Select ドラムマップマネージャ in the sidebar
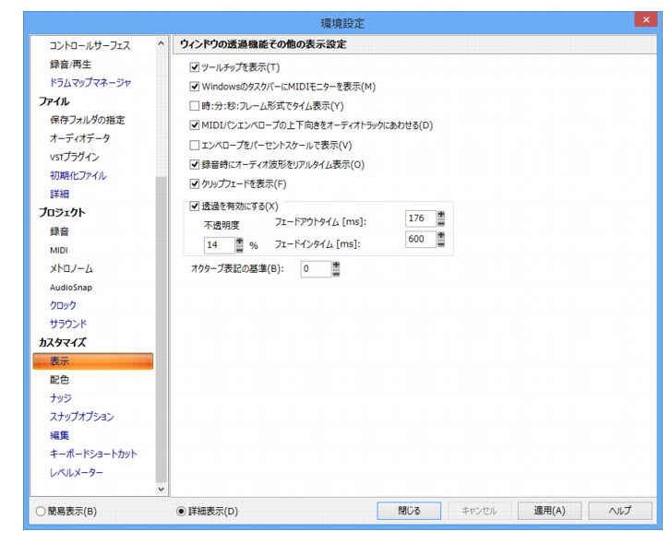This screenshot has width=671, height=543. [x=92, y=83]
